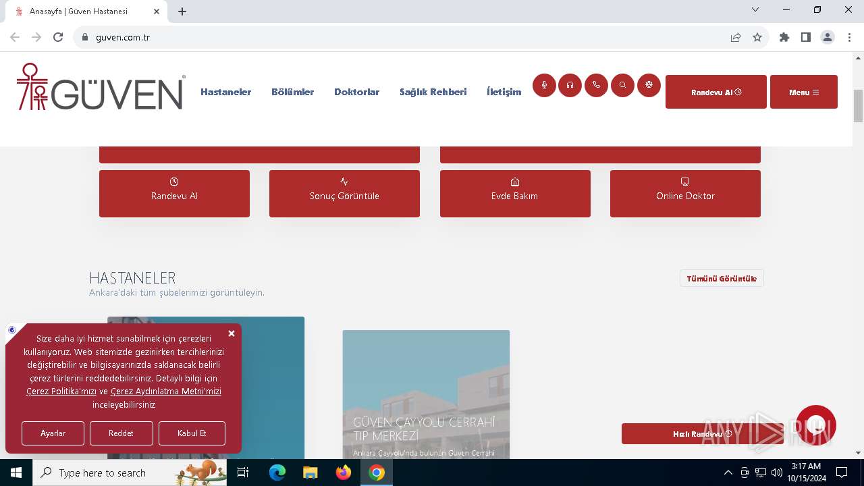Open İletişim navigation item
The width and height of the screenshot is (864, 486).
(x=504, y=92)
